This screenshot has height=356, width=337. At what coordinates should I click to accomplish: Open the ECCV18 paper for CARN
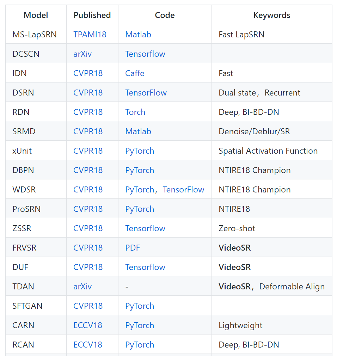coord(87,325)
